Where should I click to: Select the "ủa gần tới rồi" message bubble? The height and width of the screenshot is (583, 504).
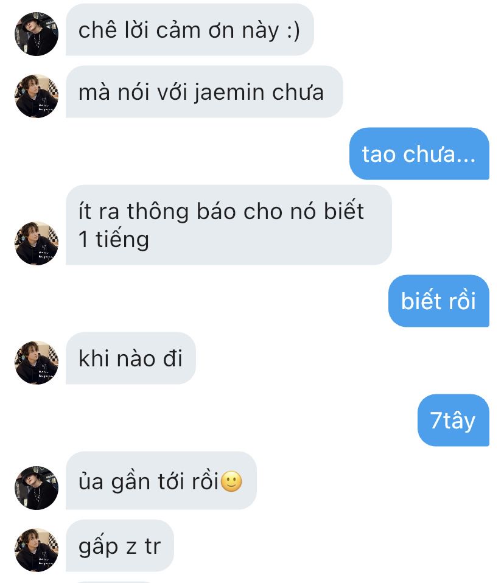[x=161, y=480]
